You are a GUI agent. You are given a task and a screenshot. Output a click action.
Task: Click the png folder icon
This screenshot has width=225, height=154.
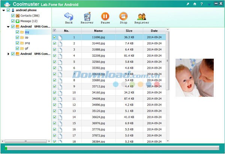click(22, 43)
